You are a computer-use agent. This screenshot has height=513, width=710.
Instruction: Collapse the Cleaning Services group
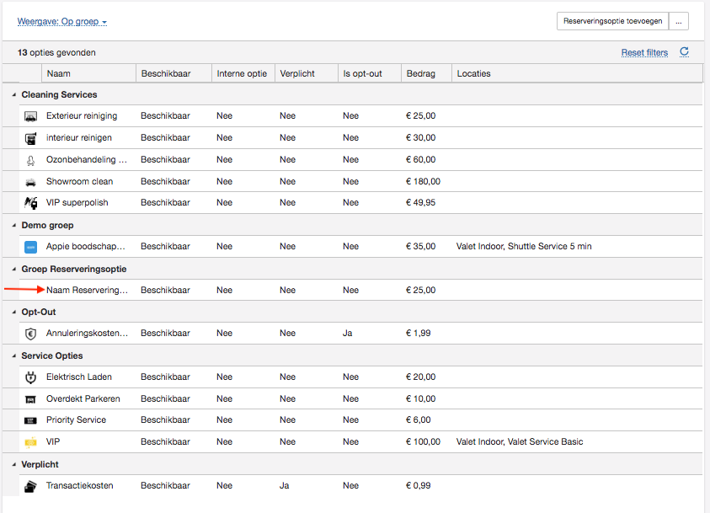tap(14, 94)
